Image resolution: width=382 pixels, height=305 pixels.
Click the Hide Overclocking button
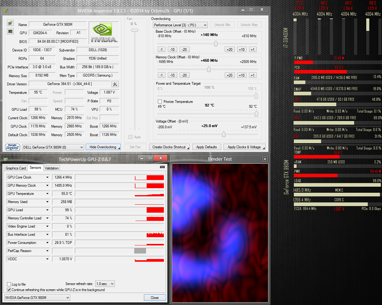(x=103, y=147)
